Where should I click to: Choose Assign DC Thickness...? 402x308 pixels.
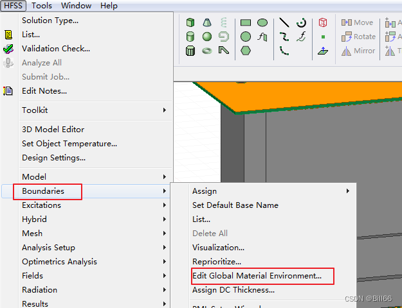[x=263, y=290]
